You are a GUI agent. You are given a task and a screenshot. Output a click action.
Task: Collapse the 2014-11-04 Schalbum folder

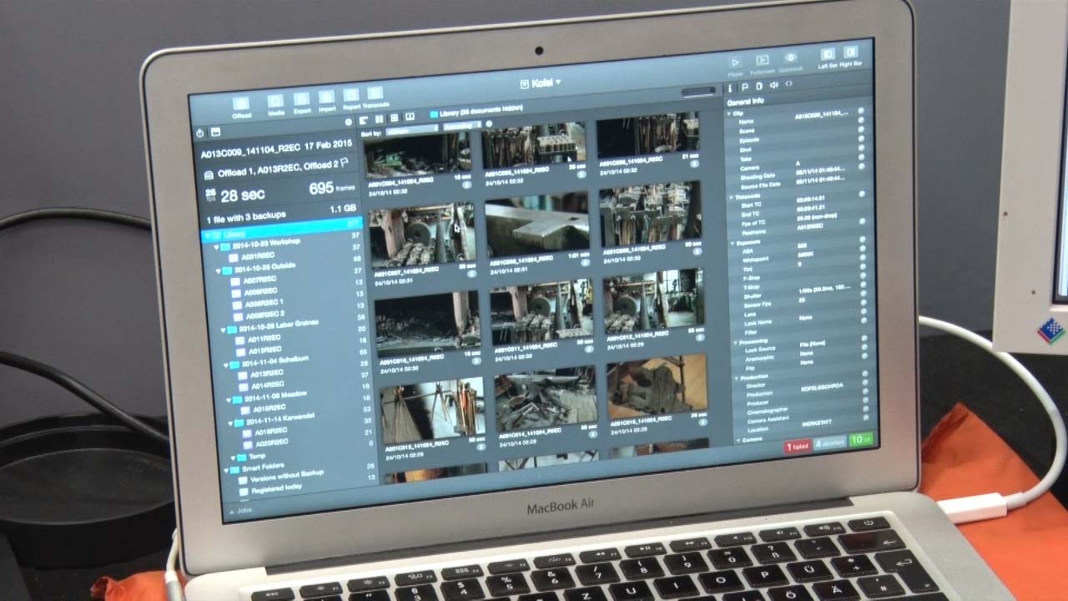[226, 365]
